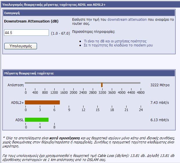Click the Εισαγωγή section header
Image resolution: width=180 pixels, height=163 pixels.
[x=89, y=13]
